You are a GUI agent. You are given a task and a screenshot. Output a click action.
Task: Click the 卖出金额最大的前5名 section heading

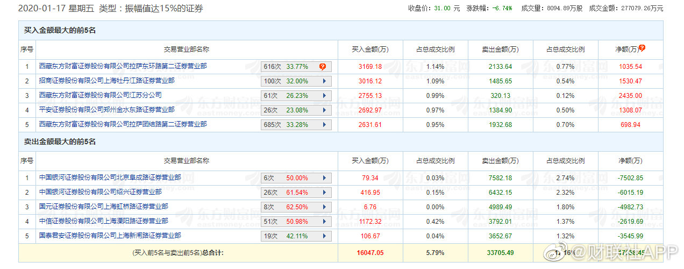coord(60,141)
